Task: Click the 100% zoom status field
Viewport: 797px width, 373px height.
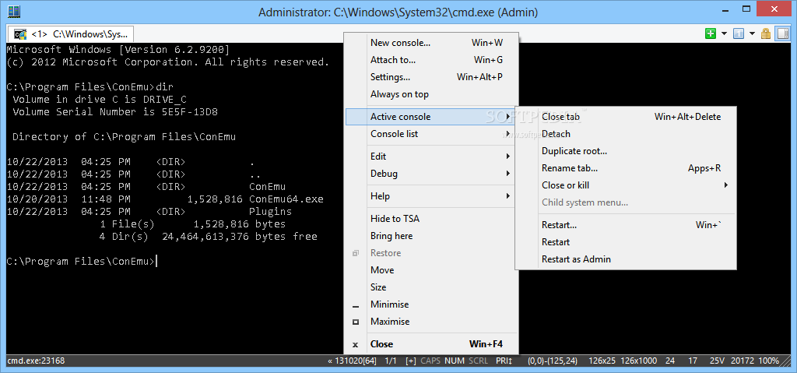Action: tap(768, 361)
